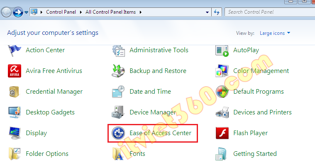Click the Device Manager link

coord(153,112)
